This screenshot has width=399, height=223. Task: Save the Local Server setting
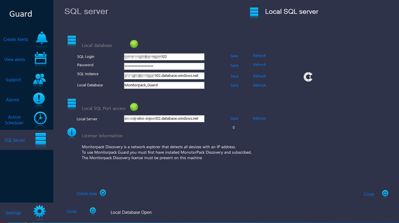[234, 119]
